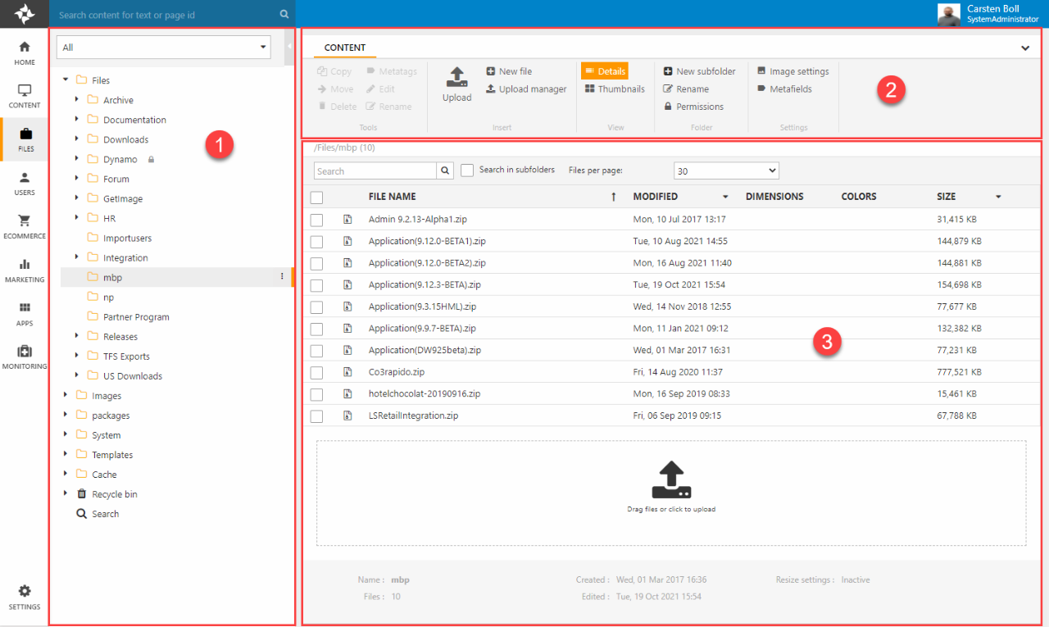The image size is (1049, 627).
Task: Expand the Archive folder in tree
Action: (77, 100)
